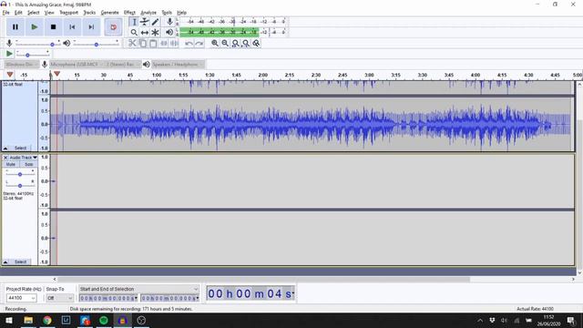Open the Tracks menu
The width and height of the screenshot is (583, 328).
pyautogui.click(x=89, y=12)
